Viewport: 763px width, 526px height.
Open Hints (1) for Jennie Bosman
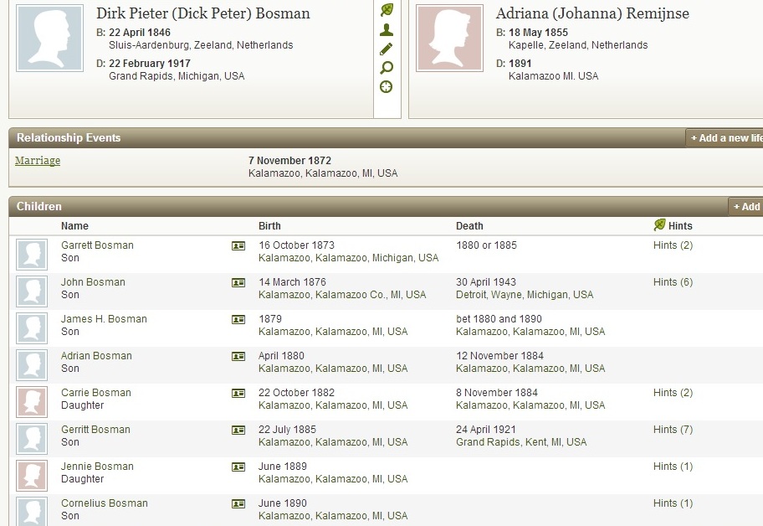(x=673, y=467)
